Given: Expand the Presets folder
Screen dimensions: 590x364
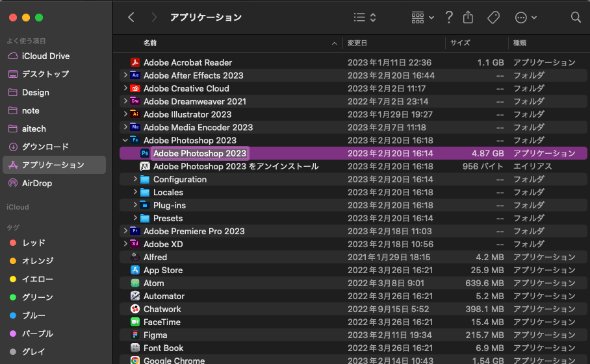Looking at the screenshot, I should (x=135, y=218).
